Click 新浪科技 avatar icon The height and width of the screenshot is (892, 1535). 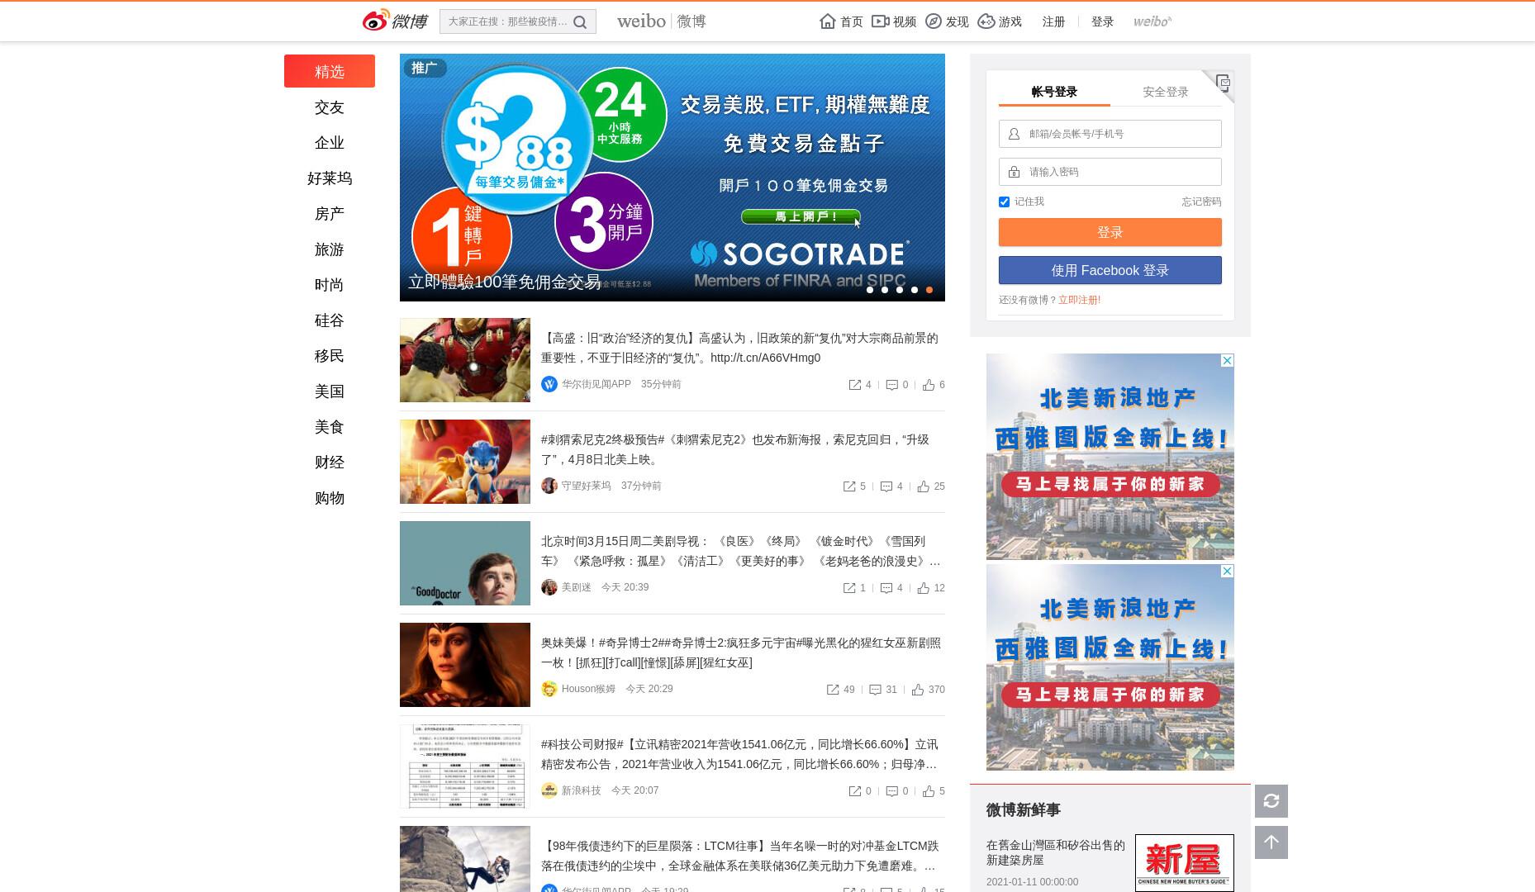[x=549, y=790]
